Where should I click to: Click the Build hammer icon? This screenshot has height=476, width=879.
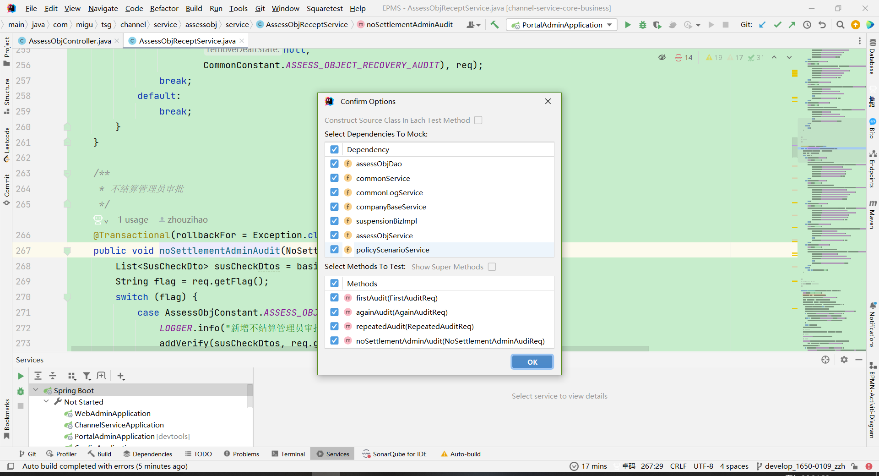494,25
